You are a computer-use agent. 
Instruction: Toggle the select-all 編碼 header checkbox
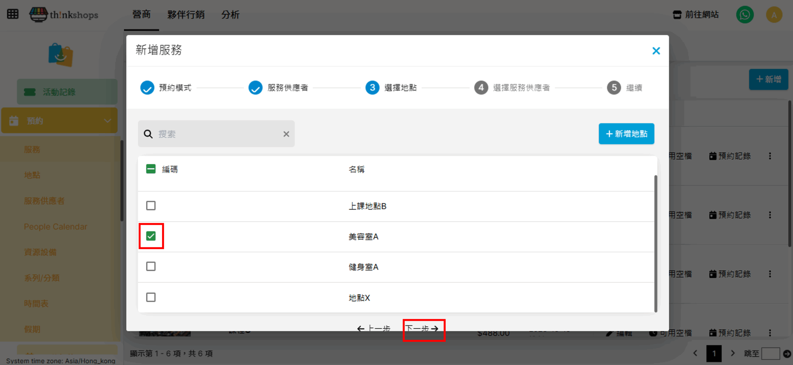[151, 169]
